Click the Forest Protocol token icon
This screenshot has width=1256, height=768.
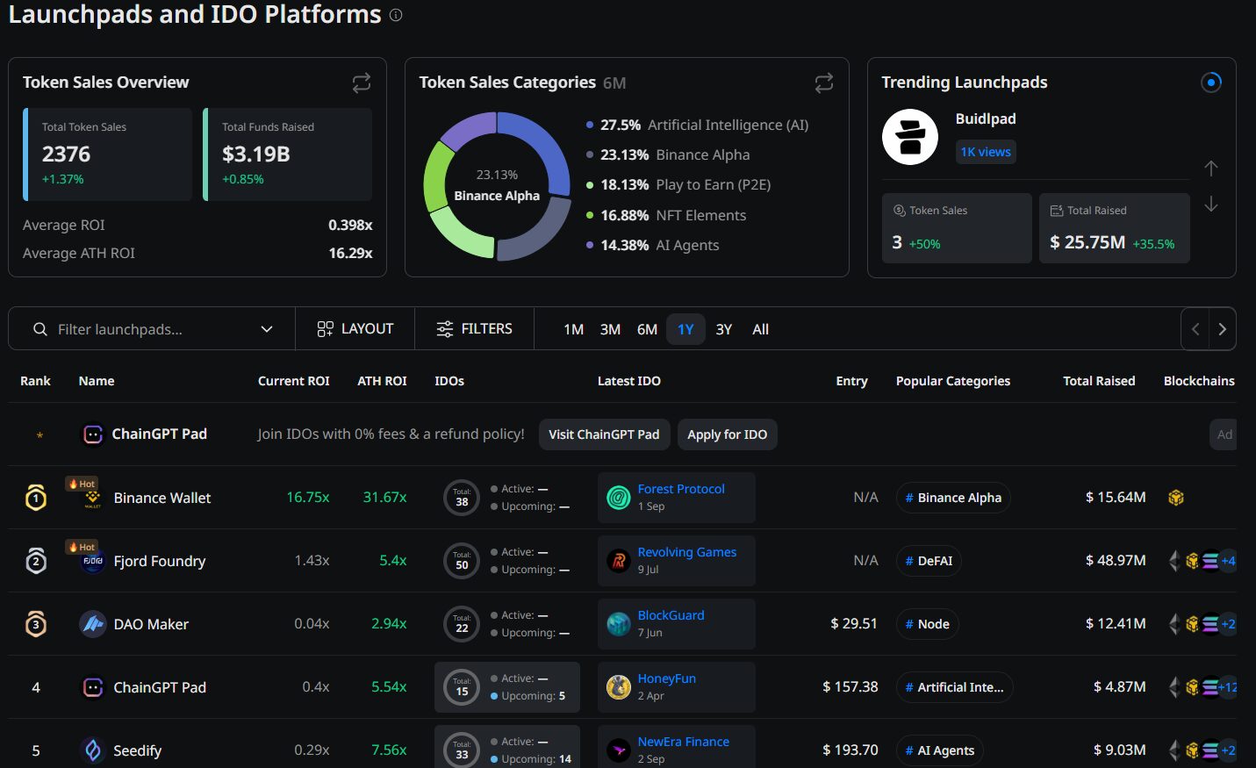point(619,498)
